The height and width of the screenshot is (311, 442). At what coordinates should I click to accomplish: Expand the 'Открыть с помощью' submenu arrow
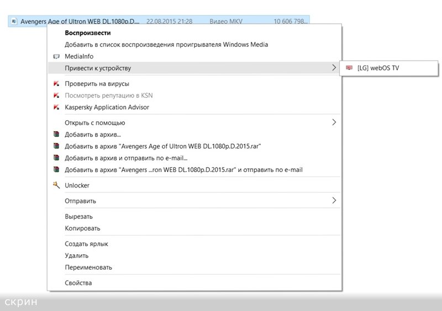[334, 122]
